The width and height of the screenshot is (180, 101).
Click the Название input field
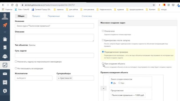[x=54, y=26]
